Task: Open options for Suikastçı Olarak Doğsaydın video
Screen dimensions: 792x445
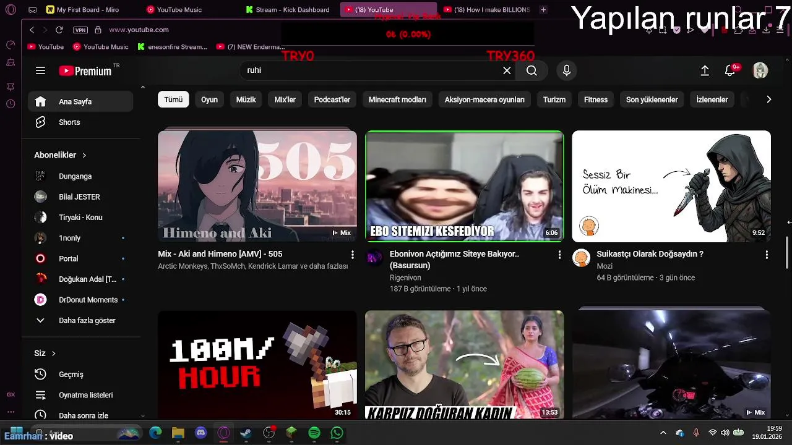Action: [x=767, y=255]
